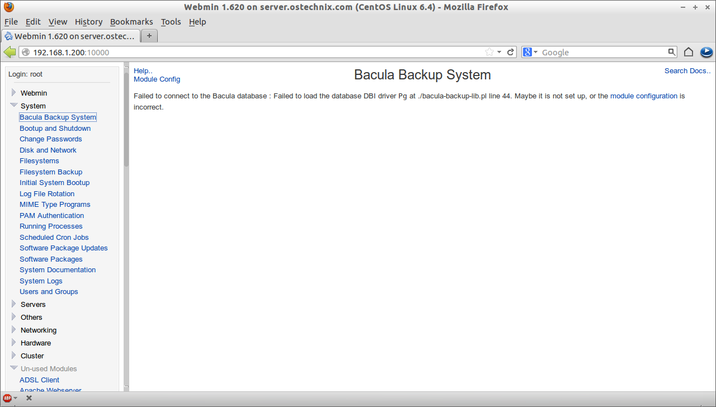This screenshot has width=716, height=407.
Task: Expand the Cluster category
Action: [14, 356]
